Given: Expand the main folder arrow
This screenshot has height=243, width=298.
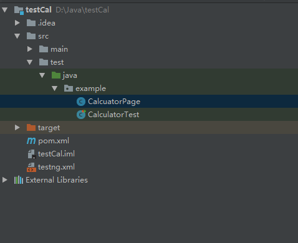Looking at the screenshot, I should (30, 49).
